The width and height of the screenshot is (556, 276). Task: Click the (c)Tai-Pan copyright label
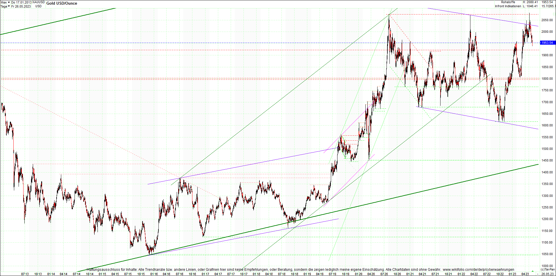pyautogui.click(x=548, y=270)
